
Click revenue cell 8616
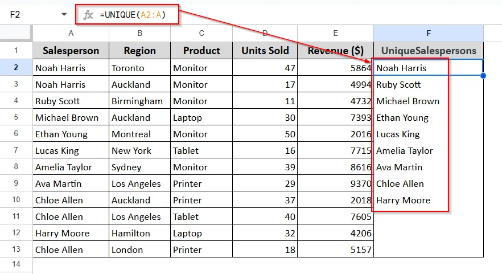coord(336,167)
